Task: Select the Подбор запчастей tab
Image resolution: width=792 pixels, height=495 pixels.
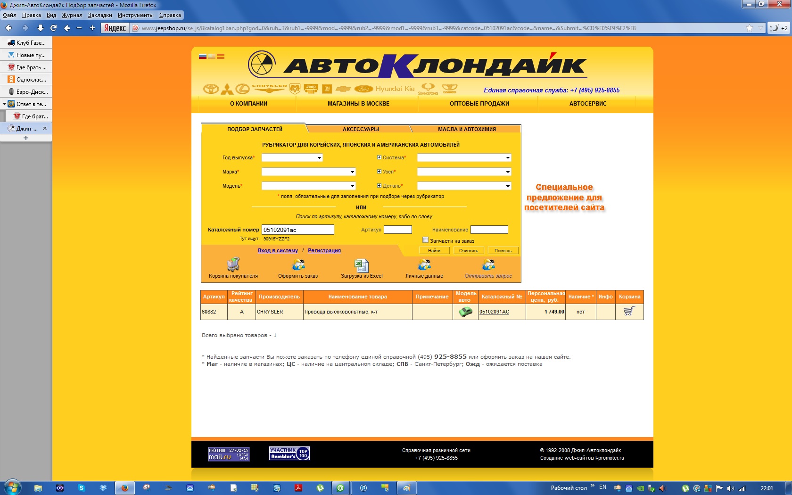Action: (255, 129)
